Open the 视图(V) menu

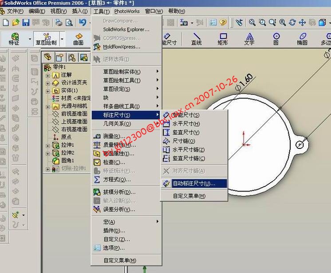point(59,11)
